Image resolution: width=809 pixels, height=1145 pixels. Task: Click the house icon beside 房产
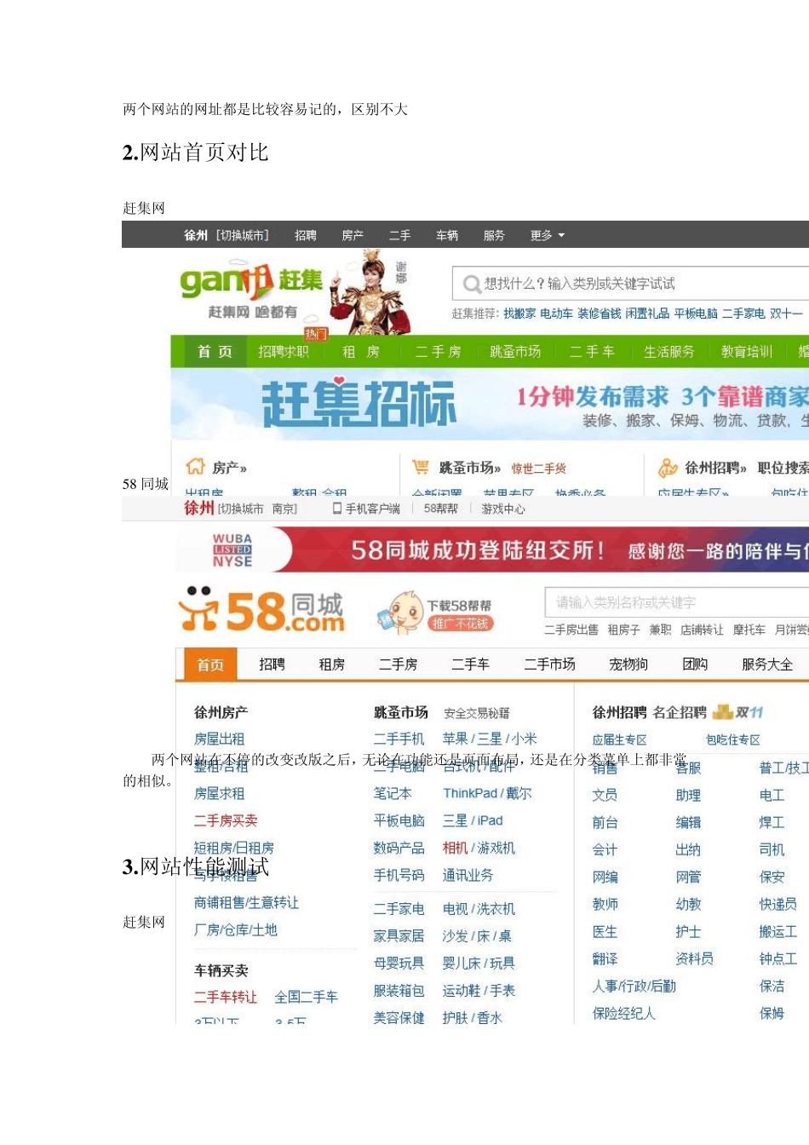tap(196, 467)
